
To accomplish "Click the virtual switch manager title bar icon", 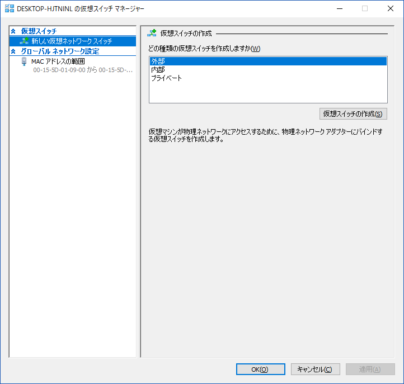I will 10,8.
